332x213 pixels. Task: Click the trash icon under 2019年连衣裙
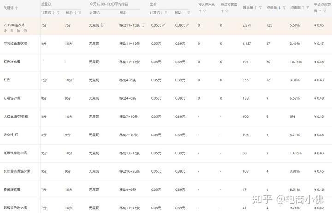click(12, 30)
